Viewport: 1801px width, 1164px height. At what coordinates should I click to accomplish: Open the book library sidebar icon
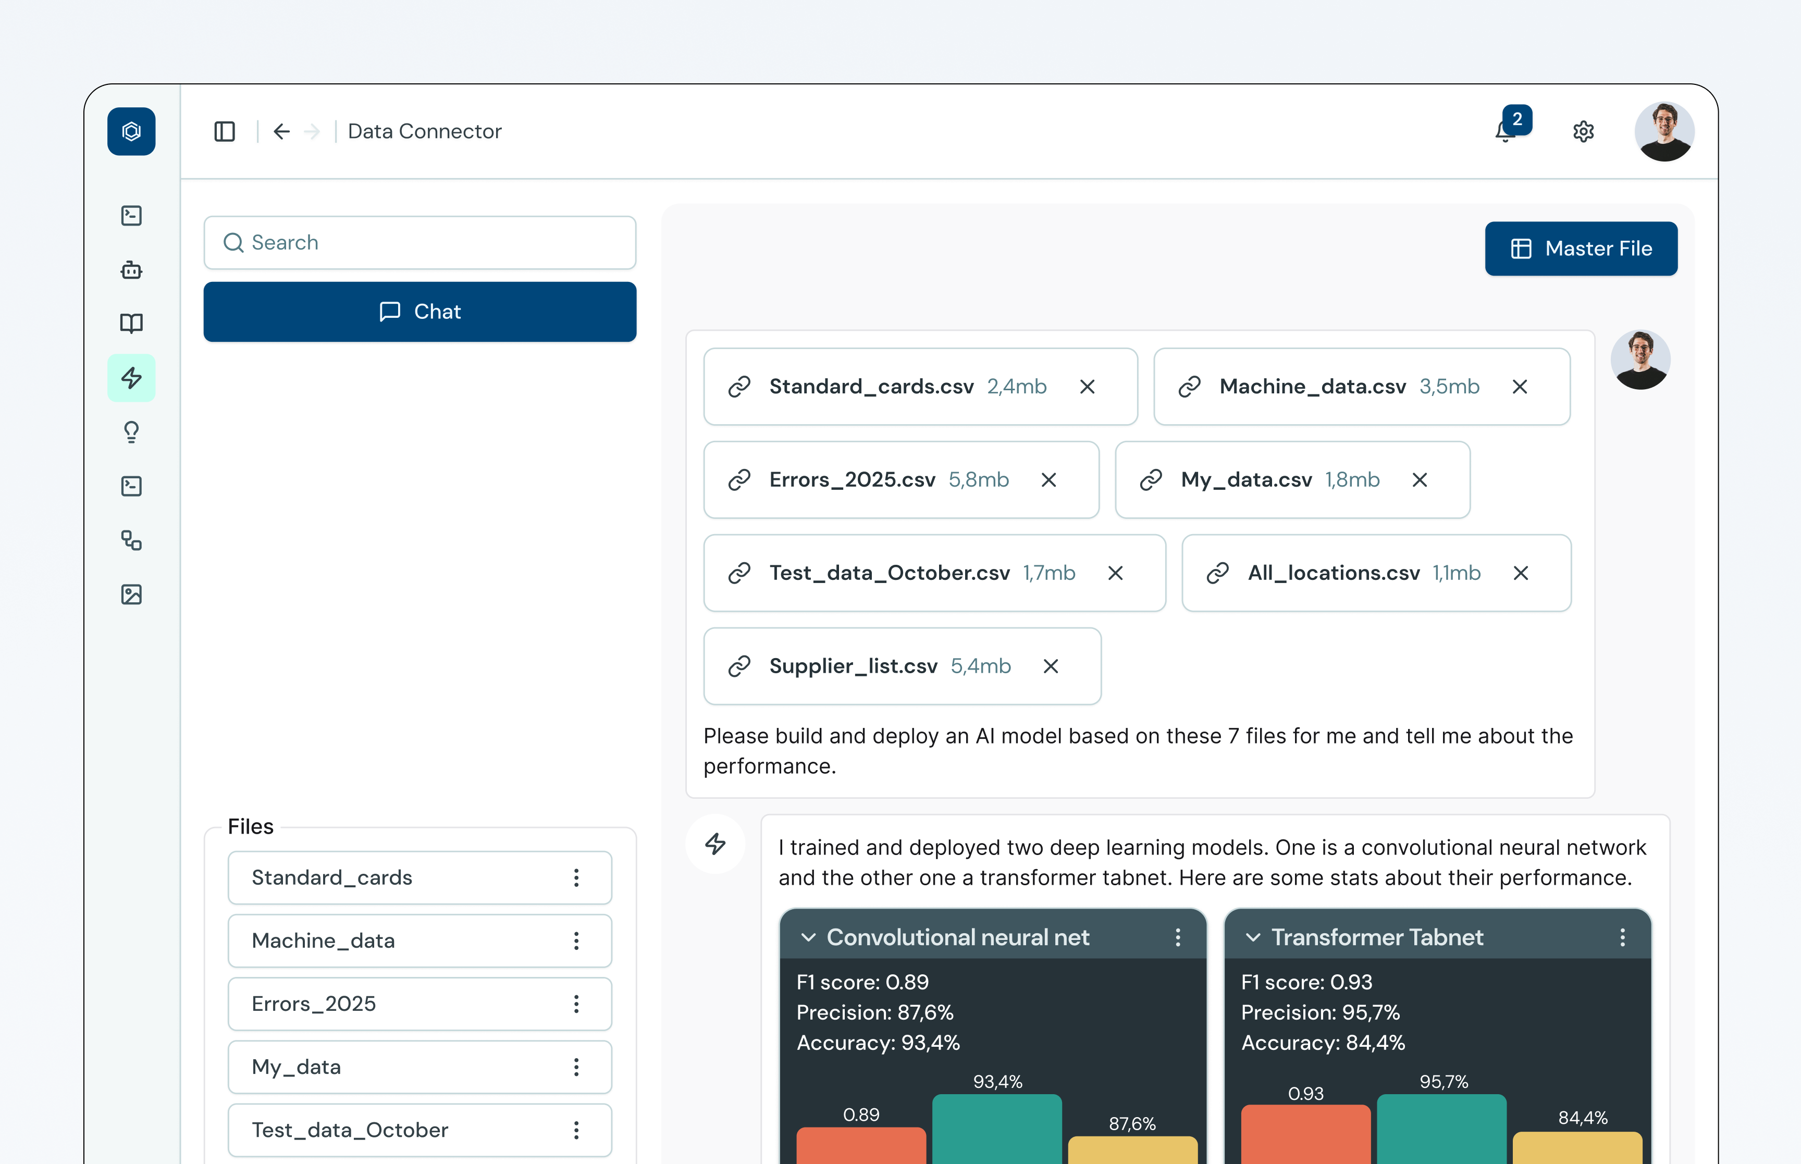click(x=131, y=324)
